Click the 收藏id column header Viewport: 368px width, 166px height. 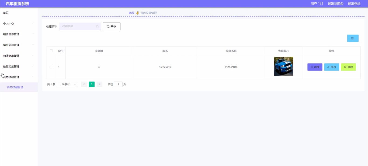tap(99, 51)
